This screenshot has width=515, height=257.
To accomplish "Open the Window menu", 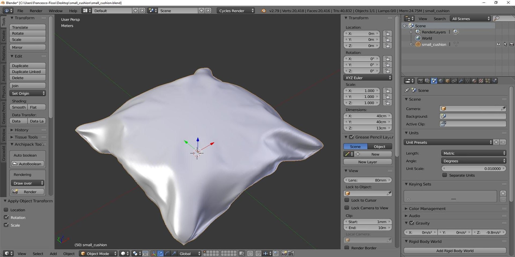I will point(56,11).
